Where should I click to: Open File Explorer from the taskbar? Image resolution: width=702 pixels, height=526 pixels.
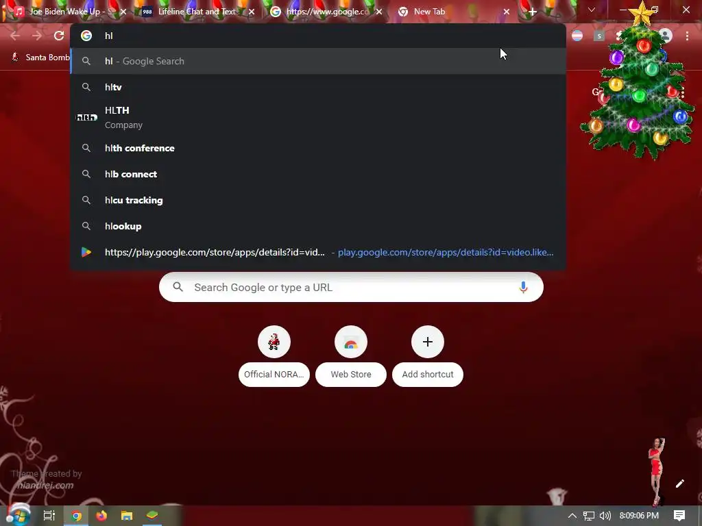[127, 516]
